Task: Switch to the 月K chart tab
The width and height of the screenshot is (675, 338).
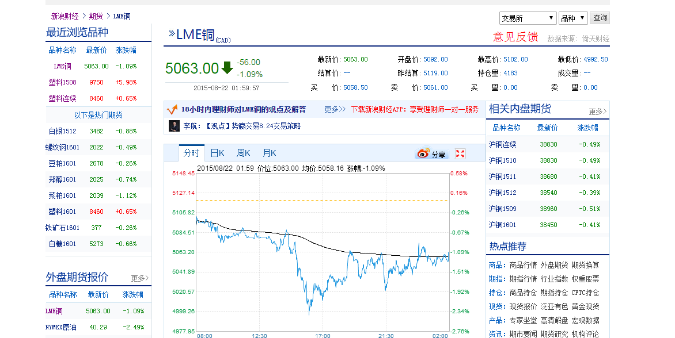Action: [270, 153]
